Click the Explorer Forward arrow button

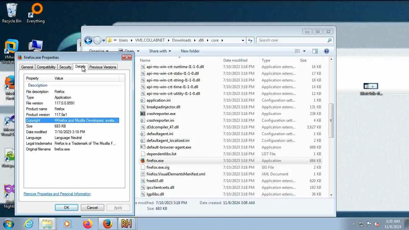(x=97, y=40)
